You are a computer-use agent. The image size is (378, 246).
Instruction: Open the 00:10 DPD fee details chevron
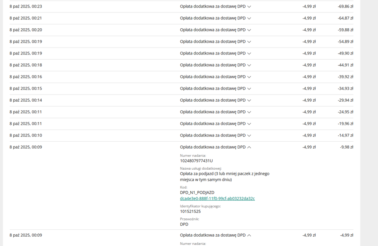[249, 136]
